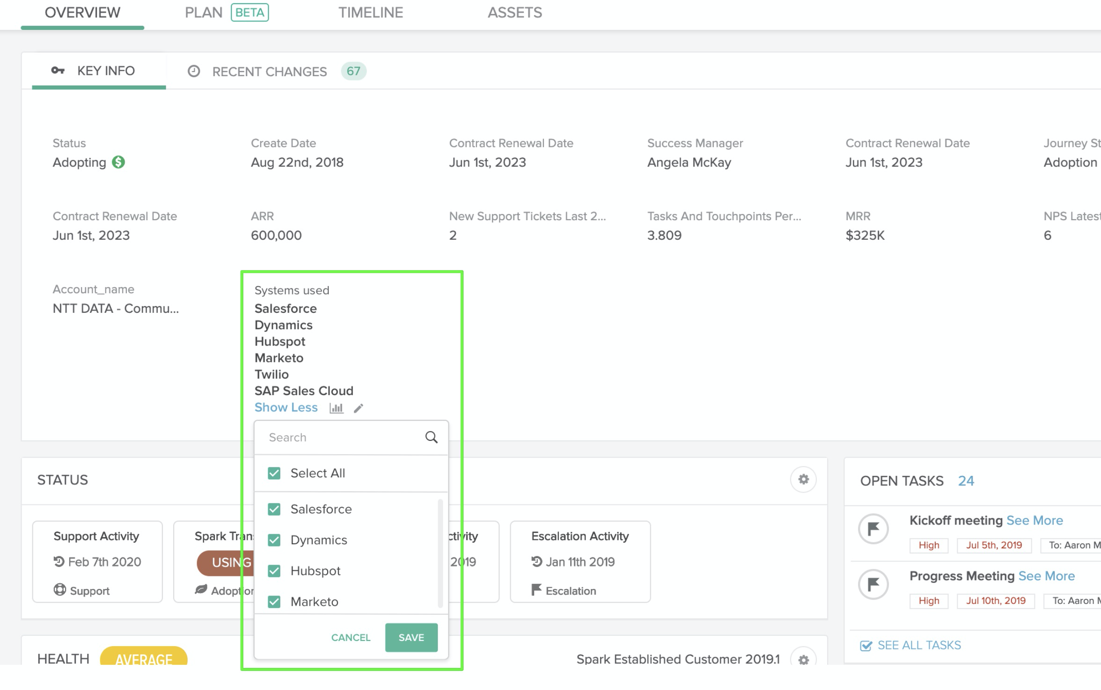The width and height of the screenshot is (1101, 690).
Task: Toggle the Select All checkbox
Action: (274, 473)
